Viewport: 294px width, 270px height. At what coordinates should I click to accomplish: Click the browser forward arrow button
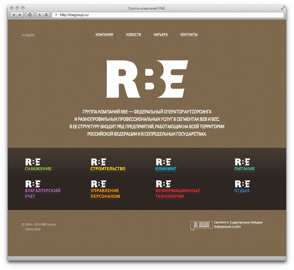(x=20, y=15)
